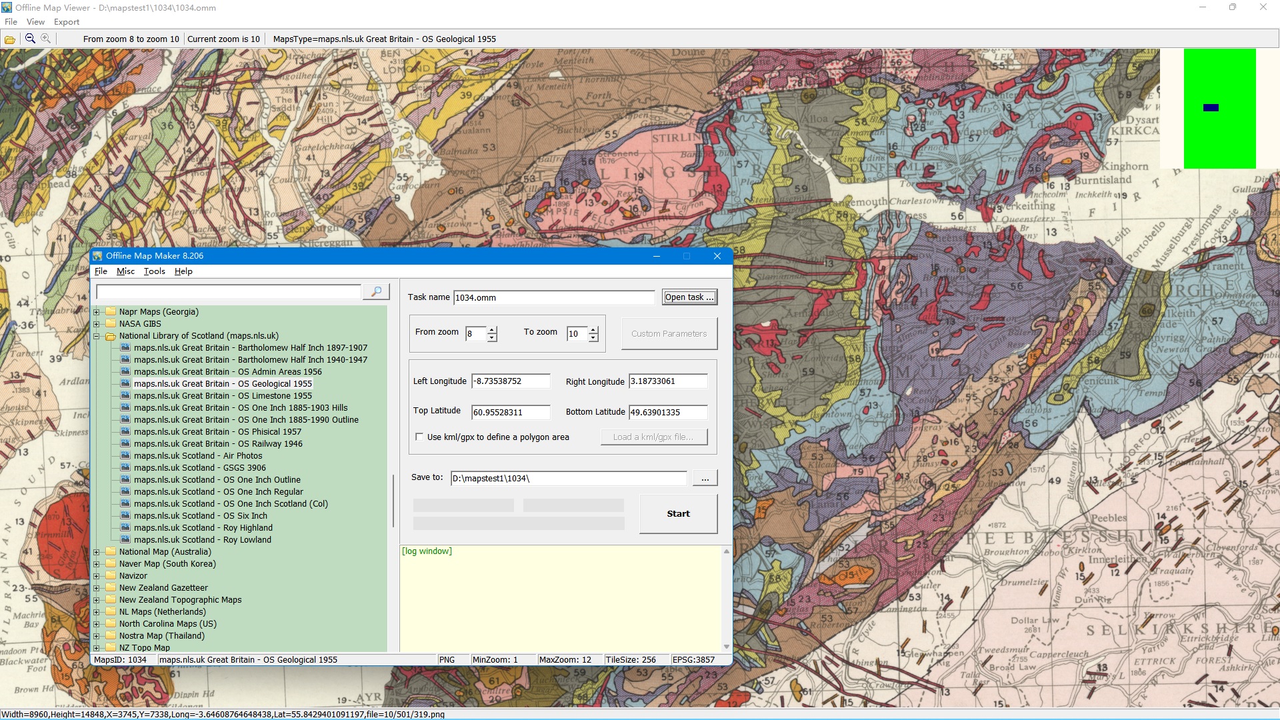Increase the To zoom spinner value
This screenshot has height=720, width=1280.
[593, 330]
